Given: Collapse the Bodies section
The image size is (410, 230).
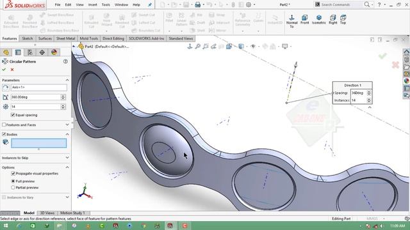Looking at the screenshot, I should [67, 134].
